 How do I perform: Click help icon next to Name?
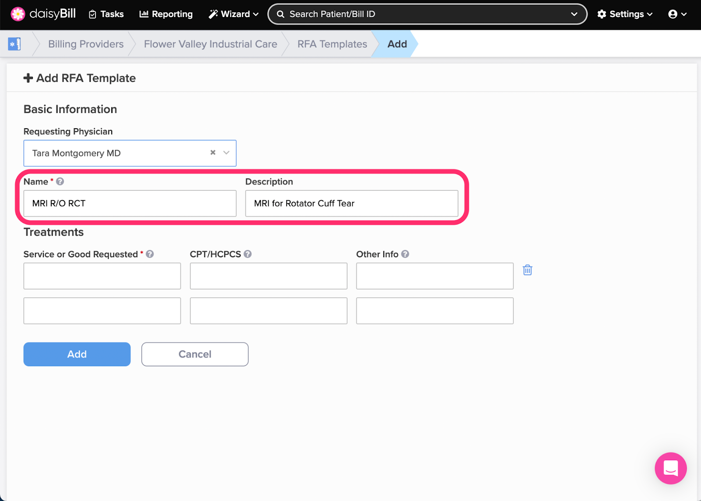(x=60, y=182)
